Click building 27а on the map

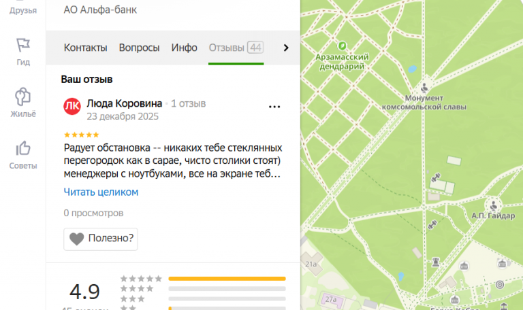(330, 299)
